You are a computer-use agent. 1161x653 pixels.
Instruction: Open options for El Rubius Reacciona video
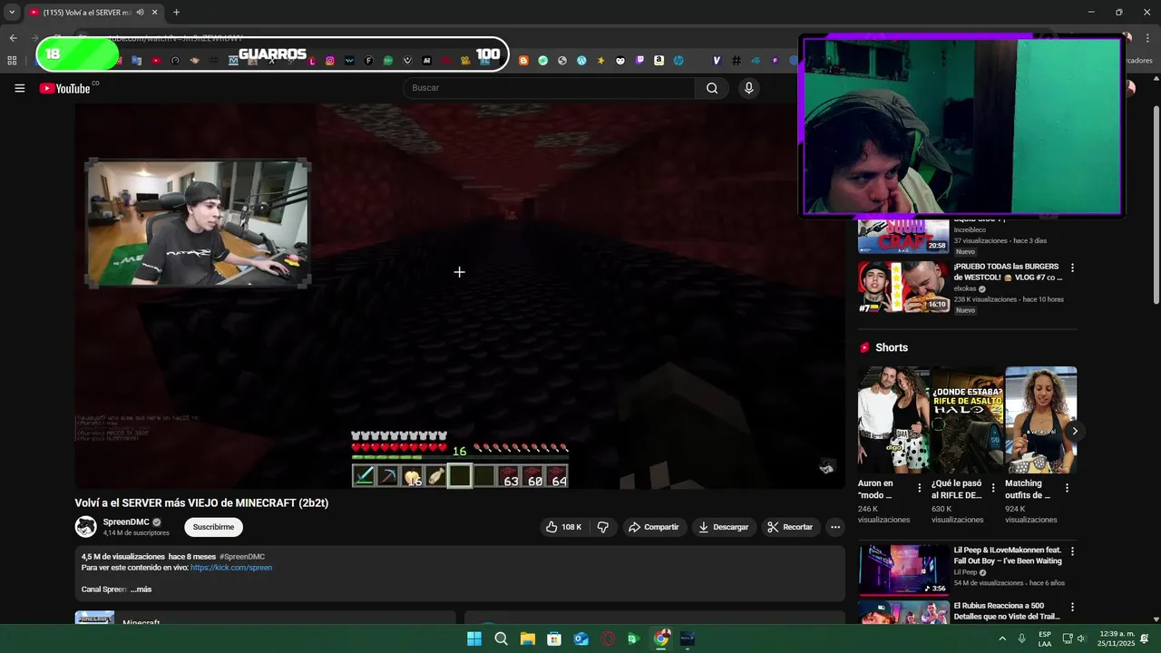1072,607
